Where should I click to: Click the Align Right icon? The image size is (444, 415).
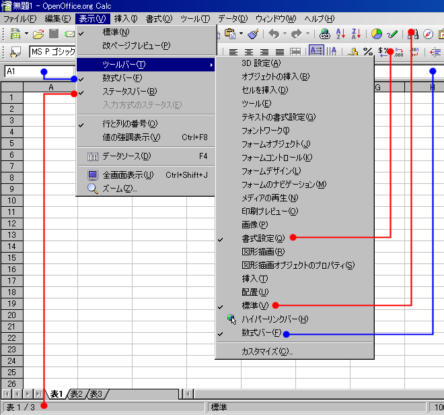(264, 52)
